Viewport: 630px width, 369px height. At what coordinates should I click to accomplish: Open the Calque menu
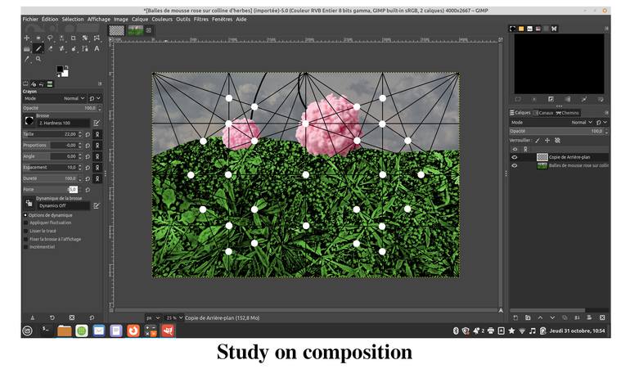point(140,19)
